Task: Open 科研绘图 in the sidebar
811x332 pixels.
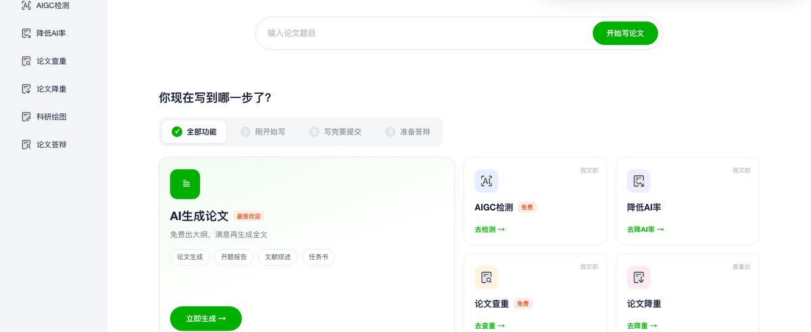Action: coord(53,116)
